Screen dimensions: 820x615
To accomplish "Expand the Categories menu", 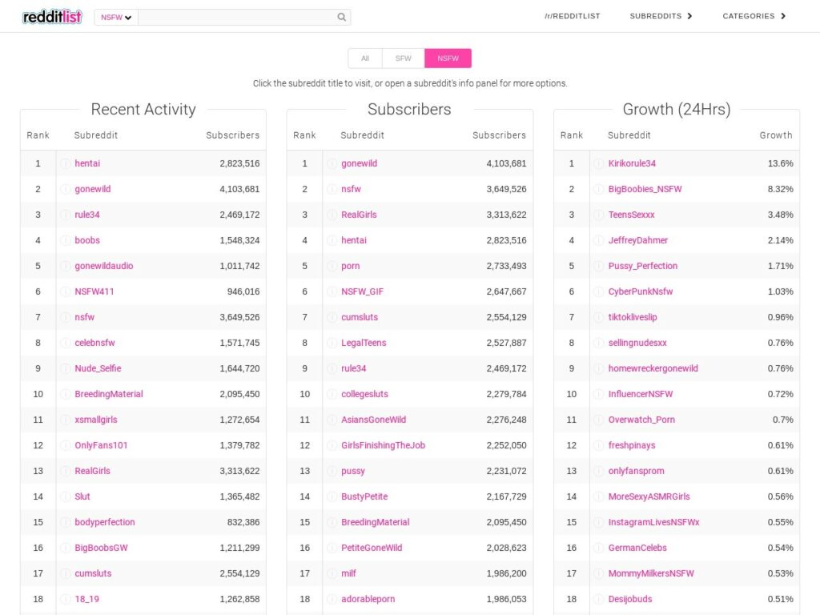I will pyautogui.click(x=754, y=16).
